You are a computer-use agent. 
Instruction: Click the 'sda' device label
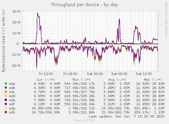coord(12,84)
